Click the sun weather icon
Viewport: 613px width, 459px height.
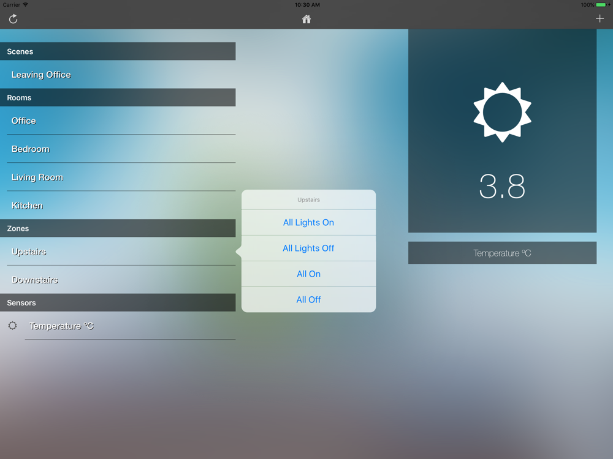coord(502,113)
